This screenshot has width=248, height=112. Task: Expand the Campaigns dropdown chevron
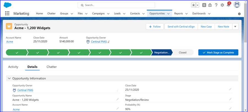(108, 14)
